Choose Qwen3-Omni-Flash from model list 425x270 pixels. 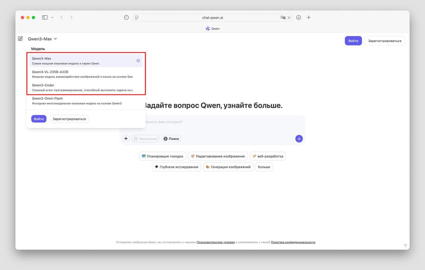point(83,101)
